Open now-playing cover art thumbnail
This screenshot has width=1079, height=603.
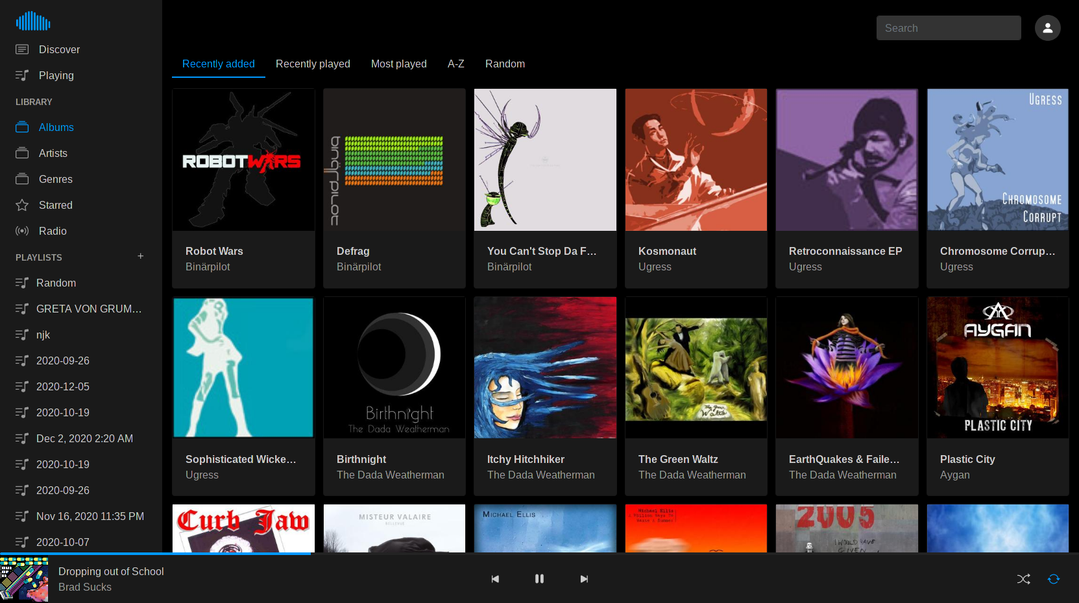click(24, 579)
